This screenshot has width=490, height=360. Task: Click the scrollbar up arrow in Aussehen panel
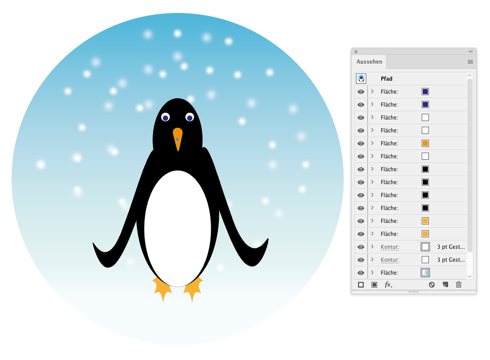click(469, 76)
